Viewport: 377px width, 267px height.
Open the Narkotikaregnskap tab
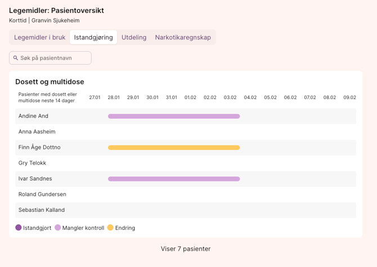183,38
